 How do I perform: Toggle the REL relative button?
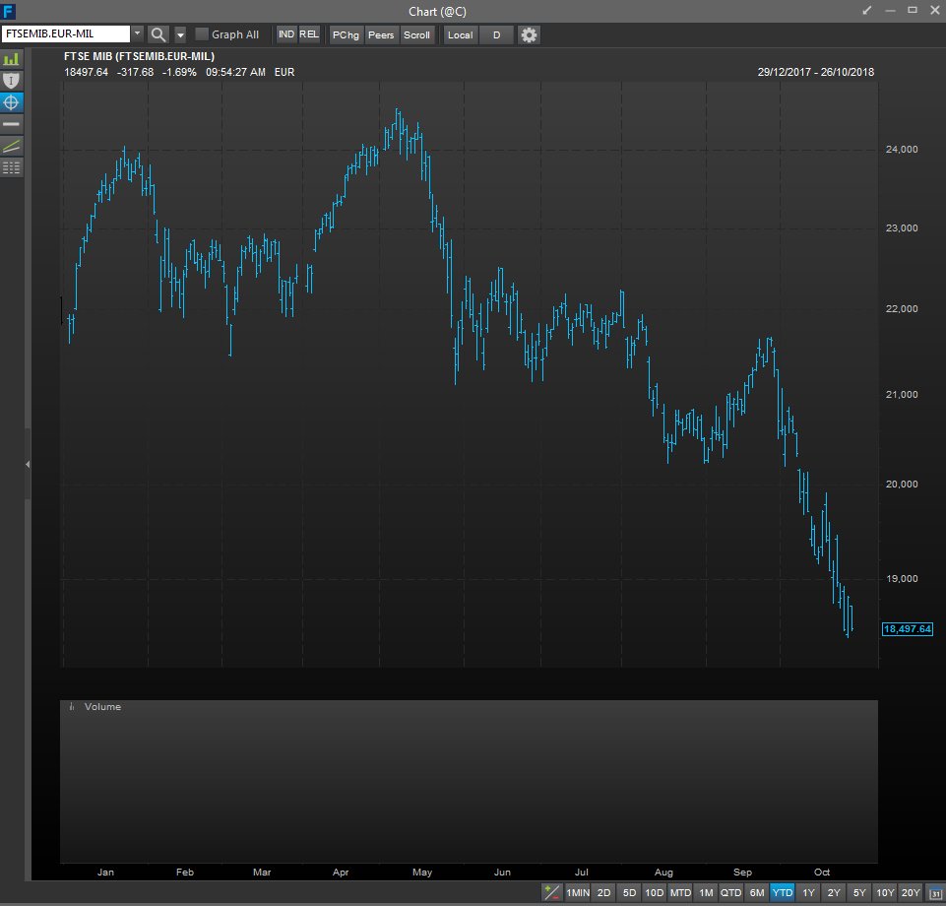309,34
